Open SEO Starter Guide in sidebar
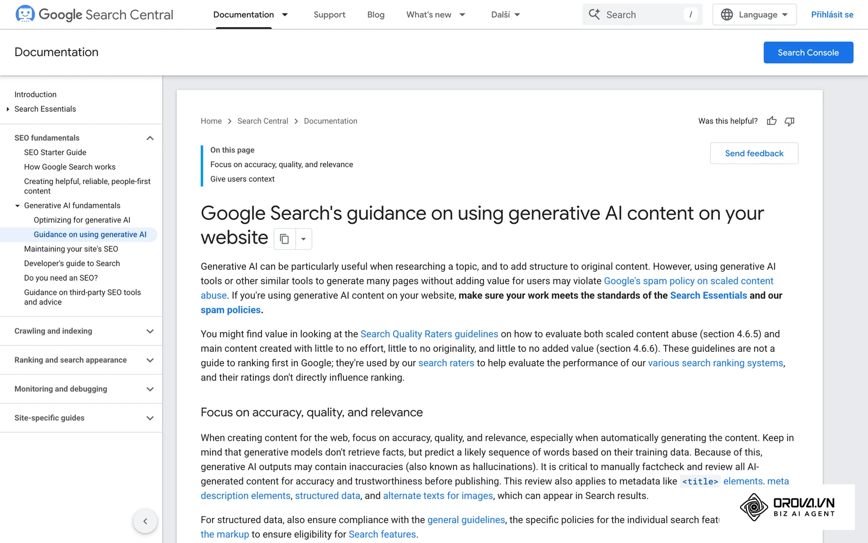Image resolution: width=868 pixels, height=543 pixels. pyautogui.click(x=55, y=153)
